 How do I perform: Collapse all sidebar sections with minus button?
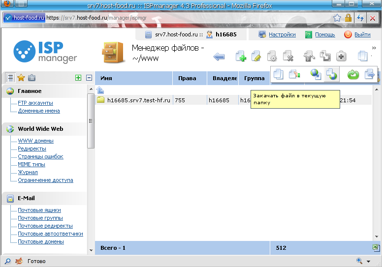pos(89,78)
